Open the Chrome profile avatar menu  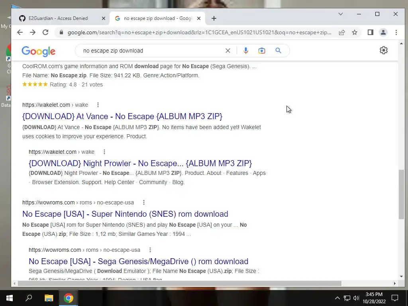point(383,32)
